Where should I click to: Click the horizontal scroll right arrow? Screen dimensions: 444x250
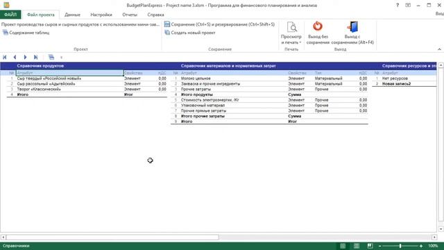pyautogui.click(x=434, y=237)
